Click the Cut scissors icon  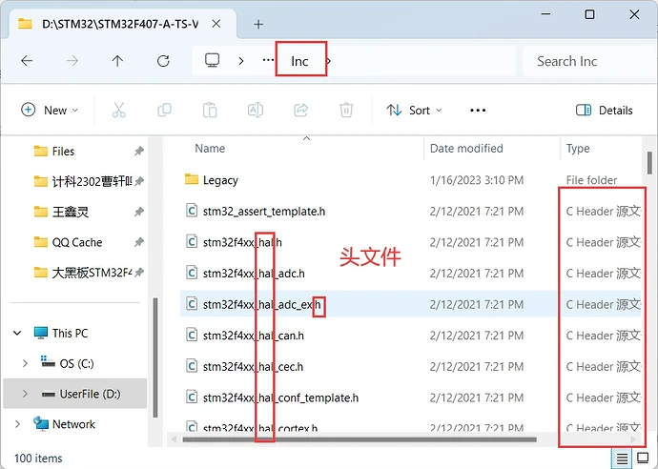pyautogui.click(x=119, y=111)
